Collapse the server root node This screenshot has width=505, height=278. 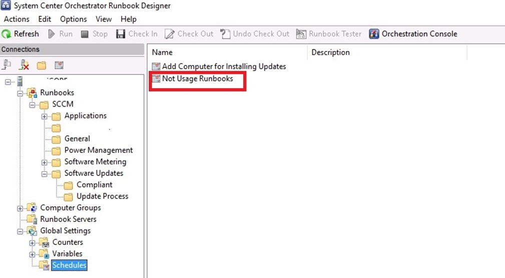(x=8, y=82)
